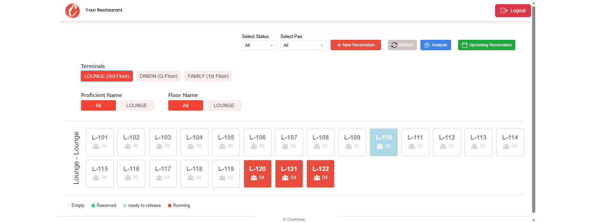Click the ChefDesk copyright footer text
This screenshot has width=596, height=223.
point(294,220)
